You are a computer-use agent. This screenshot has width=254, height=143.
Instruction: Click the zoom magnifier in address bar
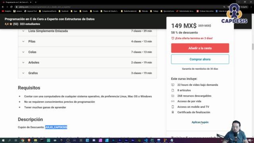tap(224, 7)
